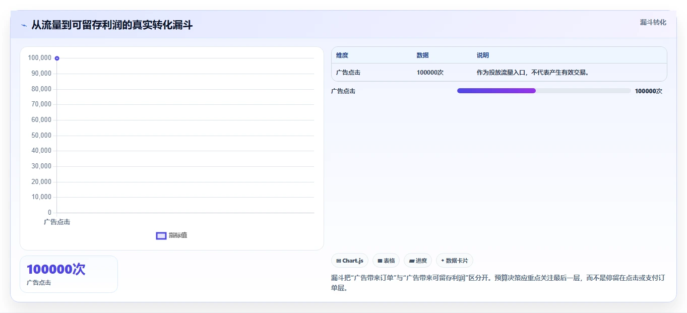Click the icon inside 数据卡片 chip
687x313 pixels.
click(443, 261)
